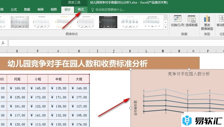Screen dimensions: 224x127
Task: Click the chart title 竞争对手在园人数分析
Action: pyautogui.click(x=189, y=74)
